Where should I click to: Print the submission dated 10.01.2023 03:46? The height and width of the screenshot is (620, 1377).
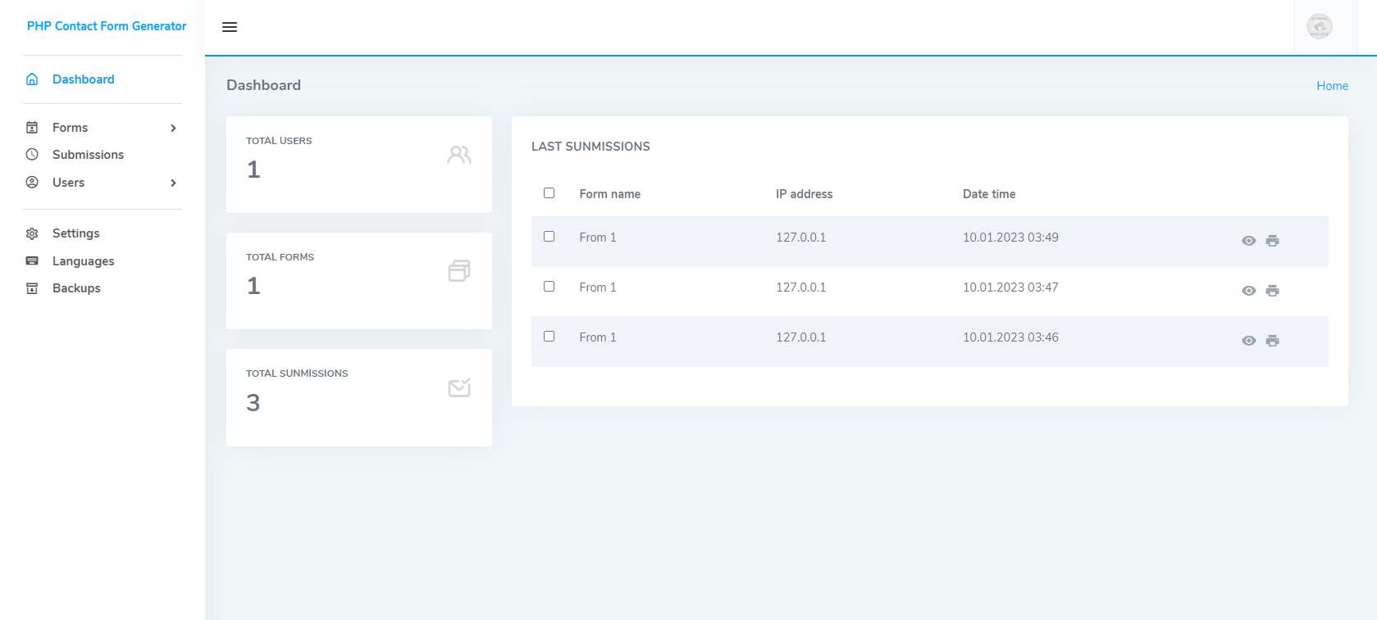point(1272,341)
